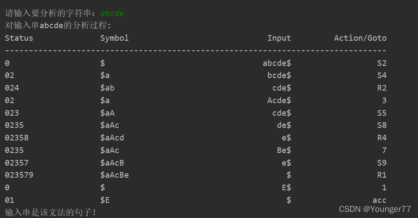This screenshot has width=418, height=218.
Task: Click the S2 action in first row
Action: (x=382, y=63)
